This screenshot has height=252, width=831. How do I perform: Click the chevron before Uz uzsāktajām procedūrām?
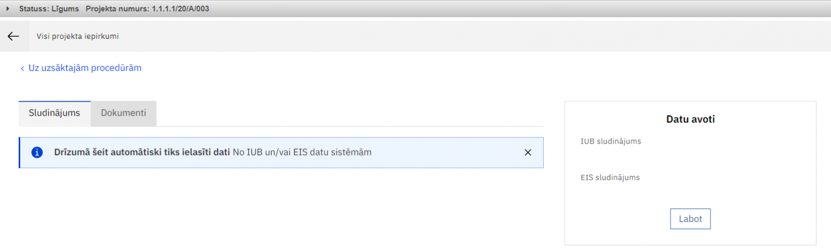pos(22,68)
